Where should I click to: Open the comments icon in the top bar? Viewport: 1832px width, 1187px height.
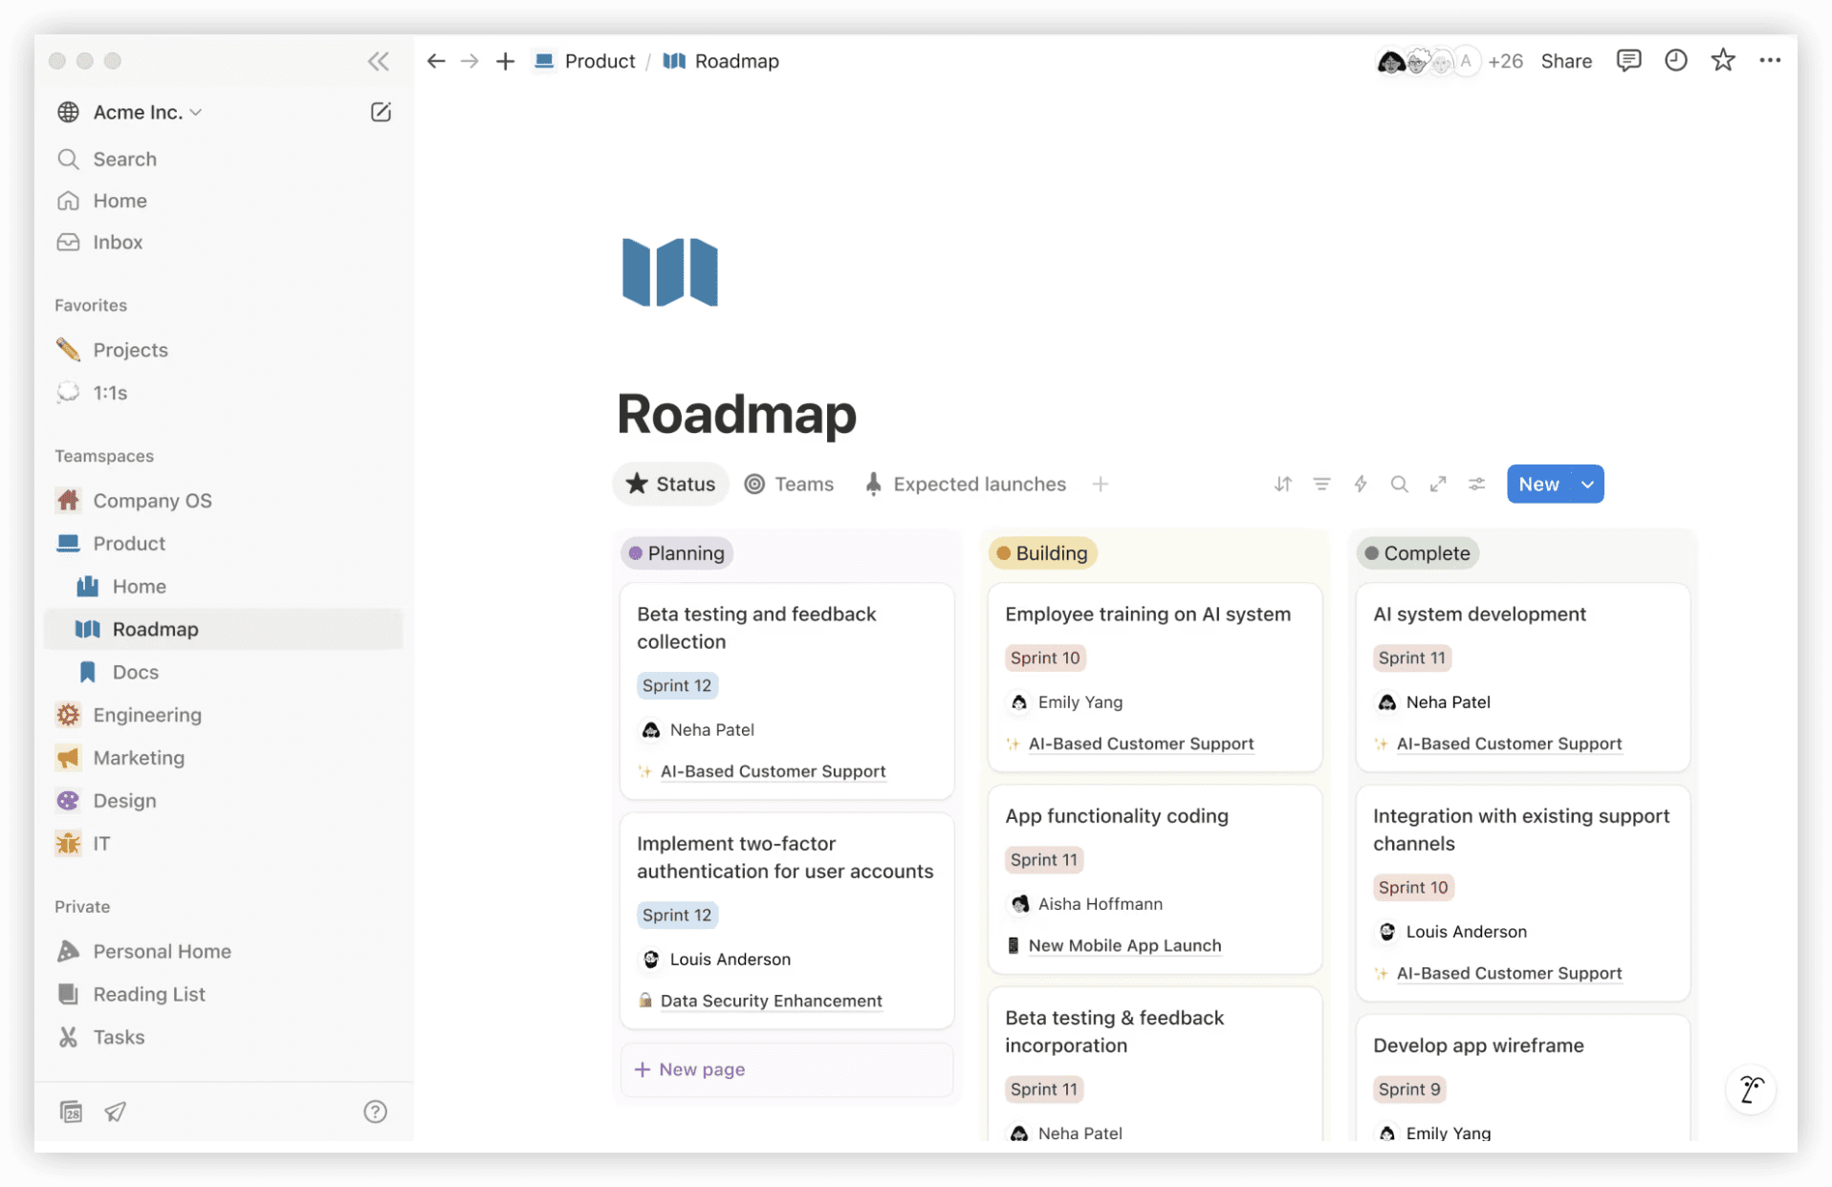click(x=1628, y=60)
